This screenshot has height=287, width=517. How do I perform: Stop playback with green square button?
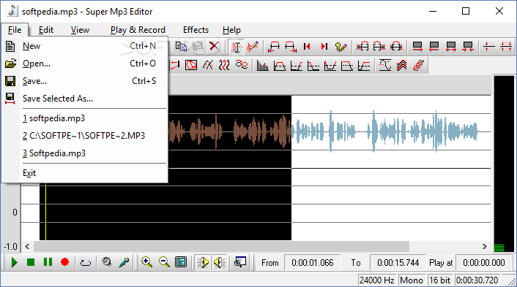pyautogui.click(x=31, y=262)
